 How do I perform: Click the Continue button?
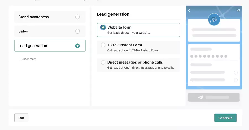(225, 118)
